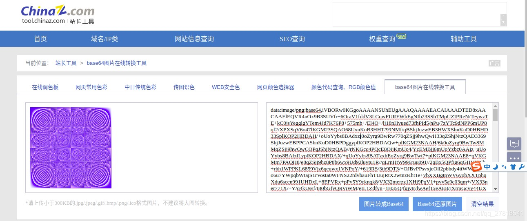527x221 pixels.
Task: Open the Sogou skin shirt icon
Action: tap(513, 167)
